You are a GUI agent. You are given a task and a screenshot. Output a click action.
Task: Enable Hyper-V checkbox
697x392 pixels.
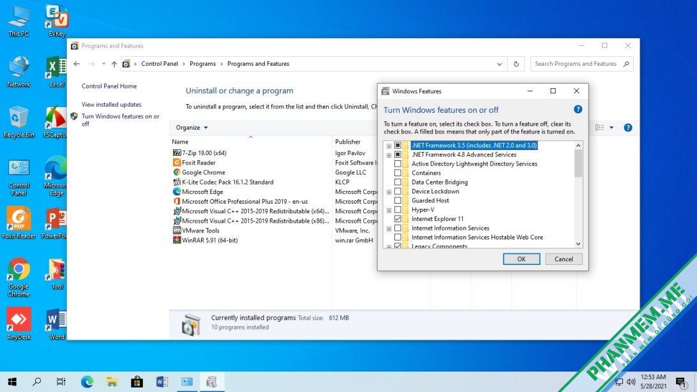point(398,210)
